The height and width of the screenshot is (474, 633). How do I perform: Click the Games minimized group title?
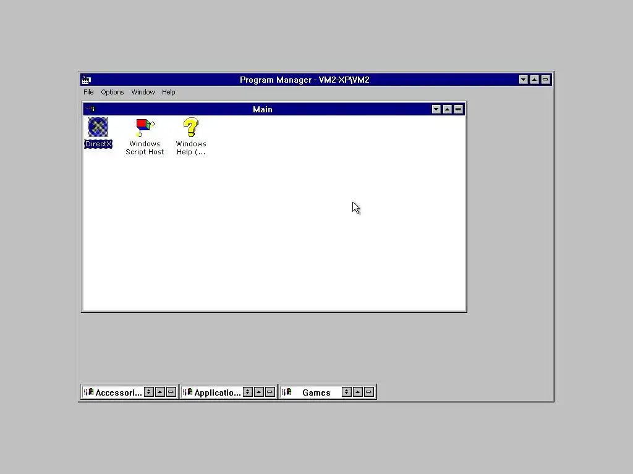pos(316,393)
